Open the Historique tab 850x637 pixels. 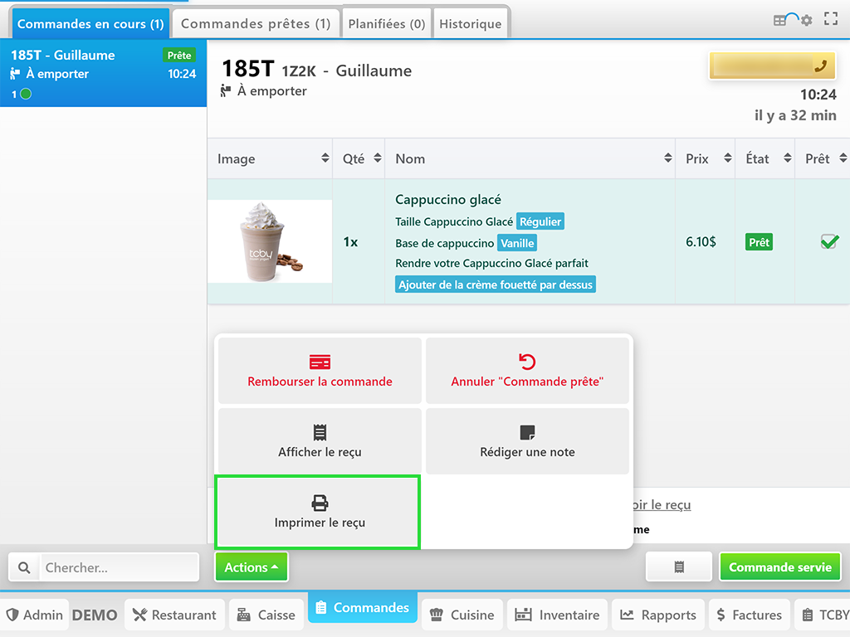pyautogui.click(x=470, y=24)
